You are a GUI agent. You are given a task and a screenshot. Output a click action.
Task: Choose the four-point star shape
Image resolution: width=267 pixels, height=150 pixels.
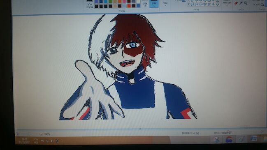pyautogui.click(x=214, y=4)
